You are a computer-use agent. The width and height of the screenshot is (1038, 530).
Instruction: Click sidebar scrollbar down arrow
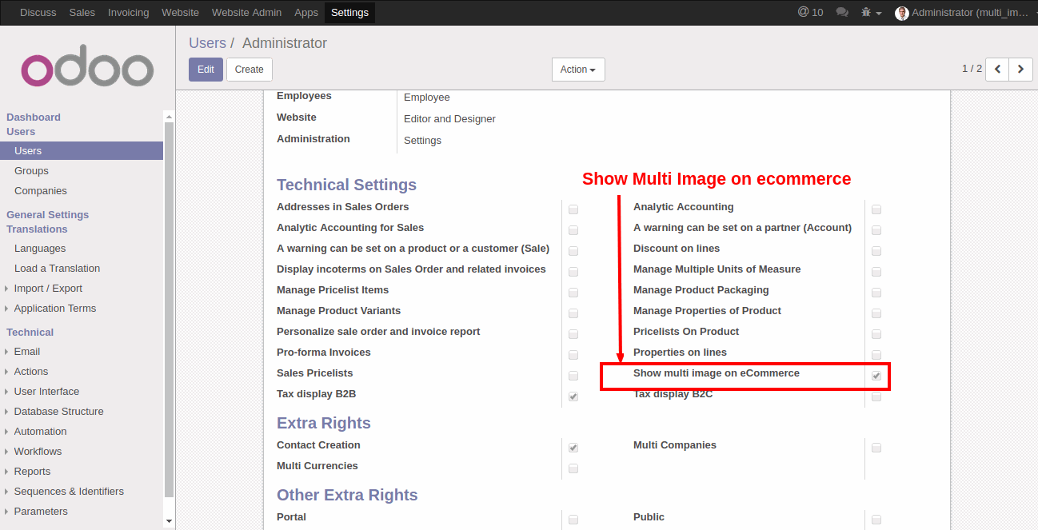coord(169,521)
